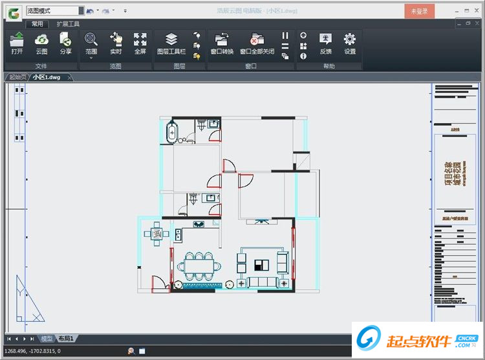Toggle the window icon in status bar
Viewport: 485px width, 360px height.
tap(142, 351)
